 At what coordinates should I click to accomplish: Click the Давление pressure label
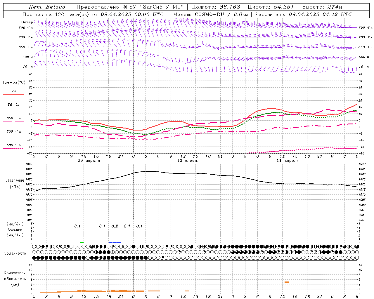coord(15,180)
